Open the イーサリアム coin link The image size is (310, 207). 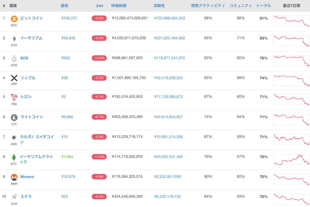[x=31, y=38]
